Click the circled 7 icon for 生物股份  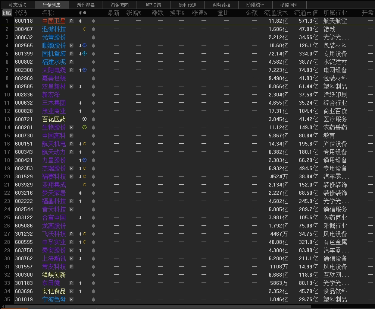point(84,127)
